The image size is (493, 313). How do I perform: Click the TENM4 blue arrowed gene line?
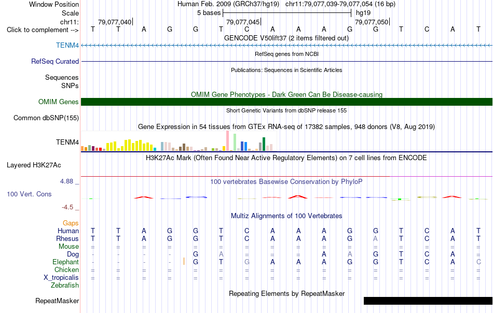287,46
